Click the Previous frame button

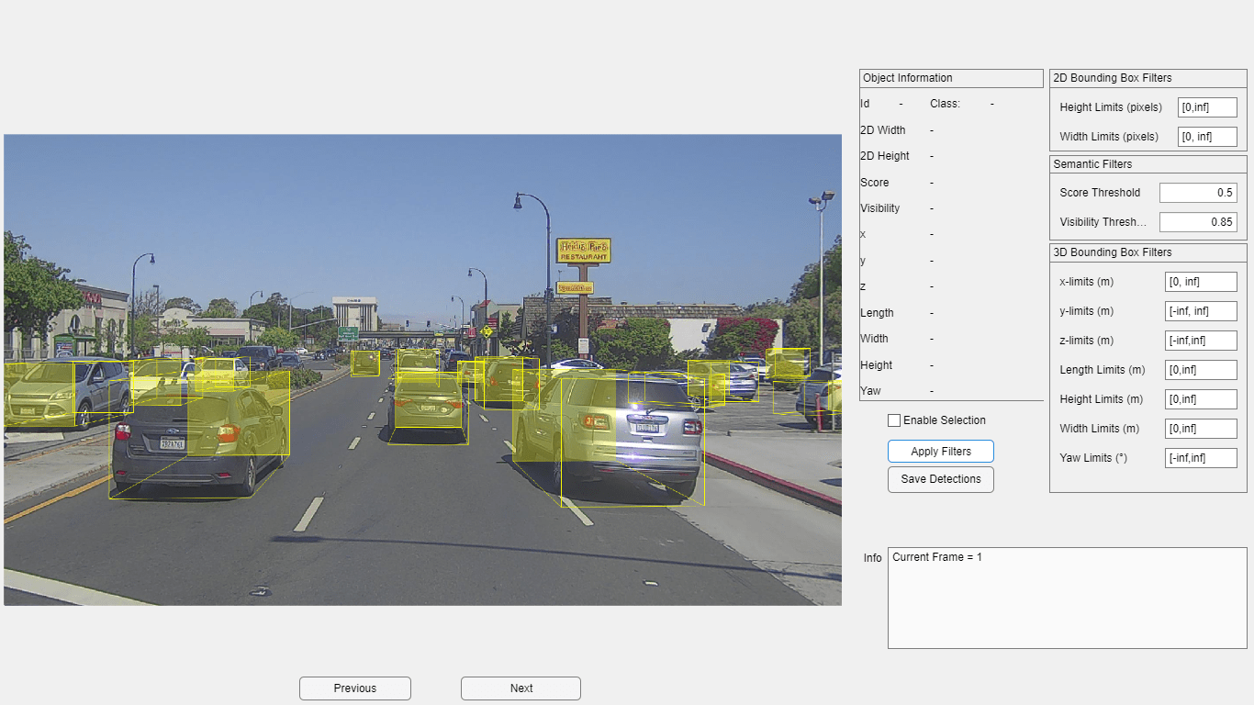point(354,688)
